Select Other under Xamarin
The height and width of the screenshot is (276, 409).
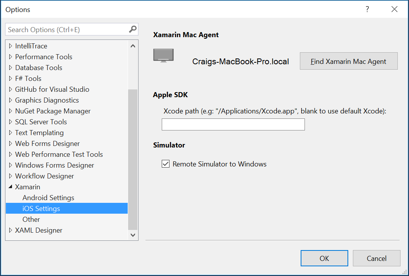31,219
